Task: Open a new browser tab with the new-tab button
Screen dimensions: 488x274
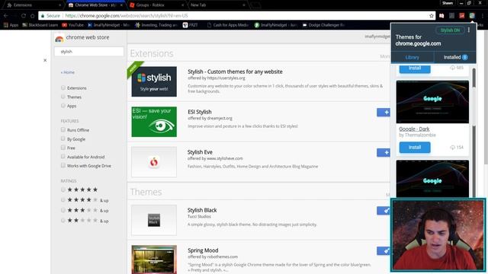Action: pyautogui.click(x=255, y=5)
